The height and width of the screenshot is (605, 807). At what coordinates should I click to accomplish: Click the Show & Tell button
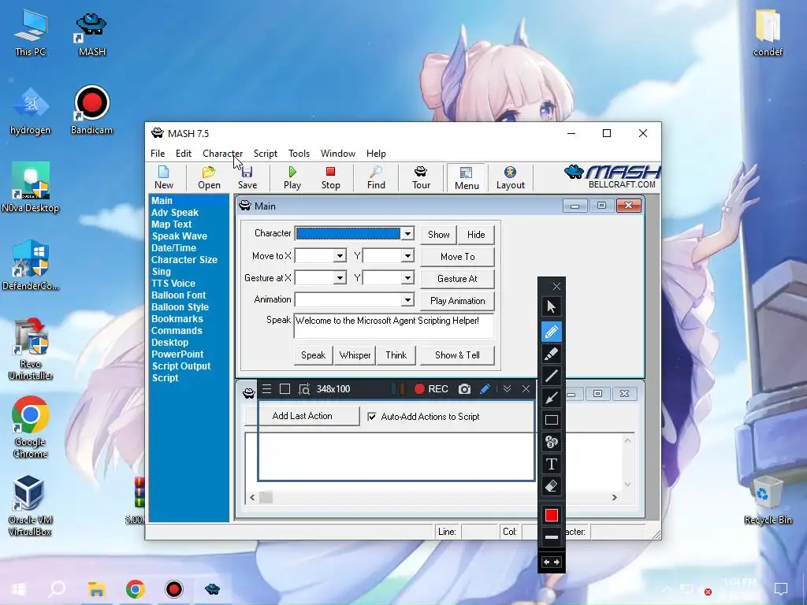[458, 355]
